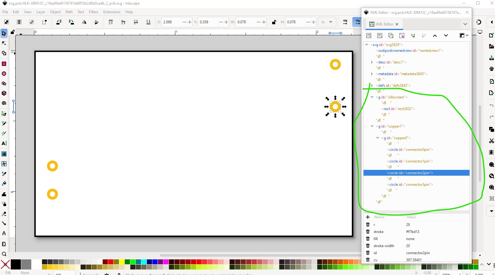Add a new attribute with plus icon

368,217
